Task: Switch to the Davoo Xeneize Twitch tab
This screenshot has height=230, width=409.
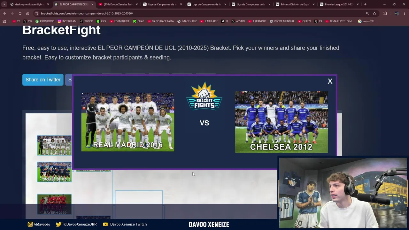Action: click(118, 4)
